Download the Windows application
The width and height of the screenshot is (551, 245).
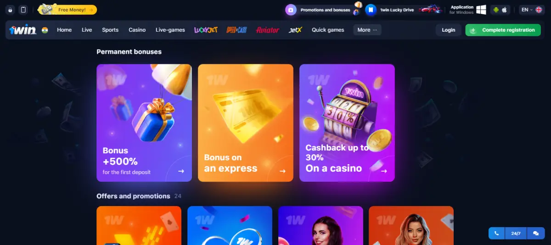[x=468, y=10]
